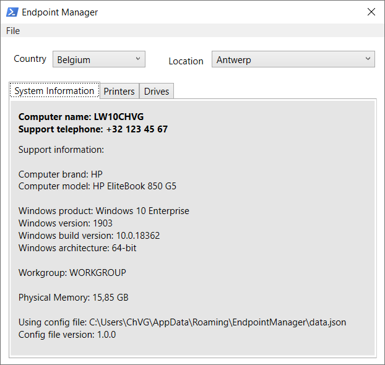The image size is (385, 365).
Task: Close the Endpoint Manager window
Action: 371,12
